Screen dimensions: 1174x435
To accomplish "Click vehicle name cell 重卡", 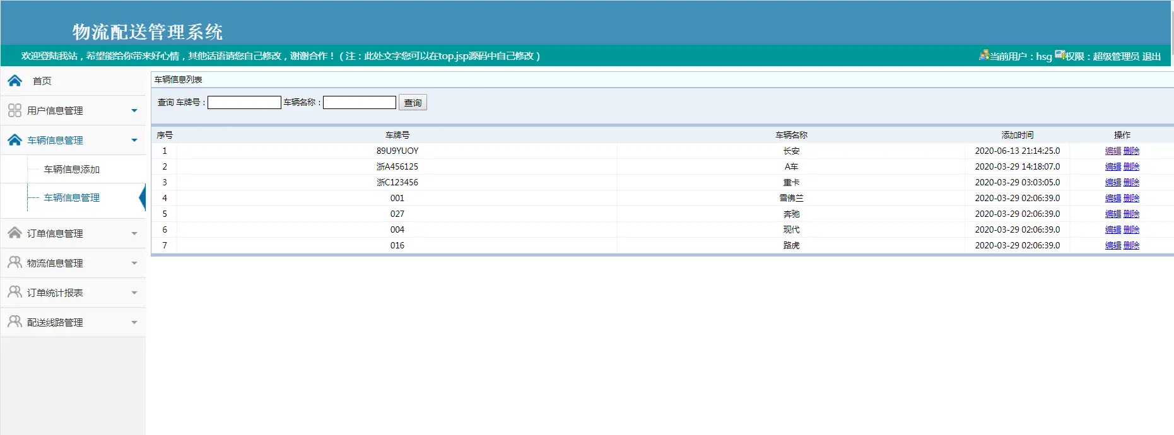I will pos(791,182).
